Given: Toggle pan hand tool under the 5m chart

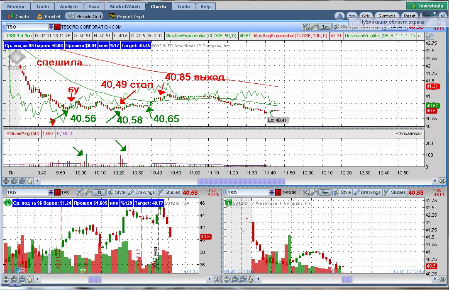Looking at the screenshot, I should [x=251, y=279].
